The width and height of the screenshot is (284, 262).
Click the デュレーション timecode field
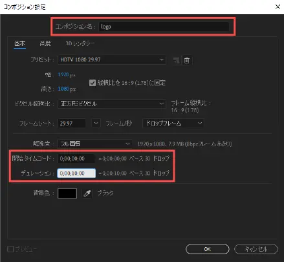click(76, 173)
